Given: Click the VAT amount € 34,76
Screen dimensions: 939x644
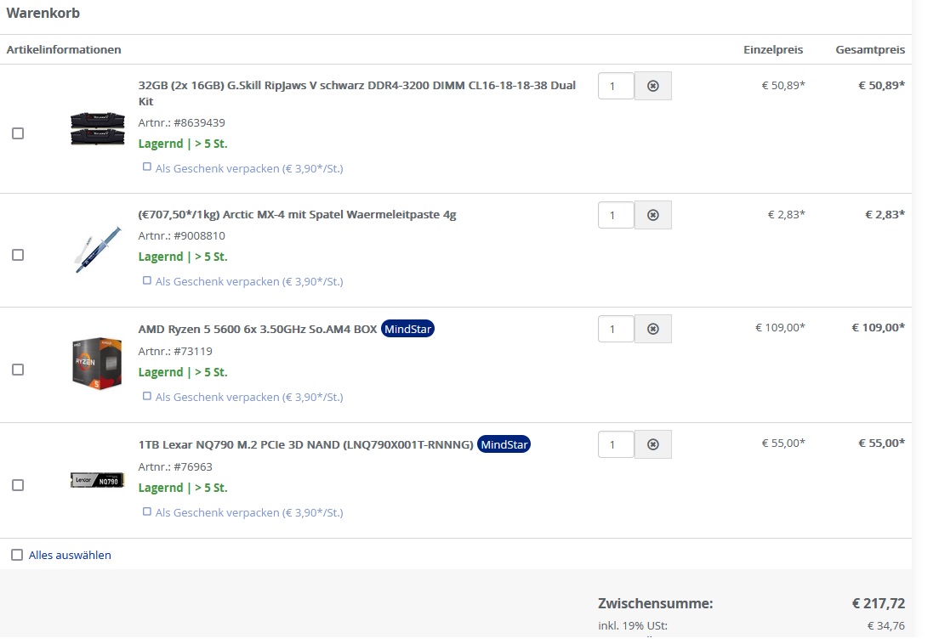Looking at the screenshot, I should (x=886, y=626).
